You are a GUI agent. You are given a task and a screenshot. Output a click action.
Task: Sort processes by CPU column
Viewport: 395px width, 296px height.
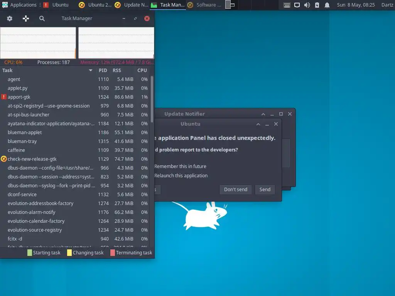[142, 71]
